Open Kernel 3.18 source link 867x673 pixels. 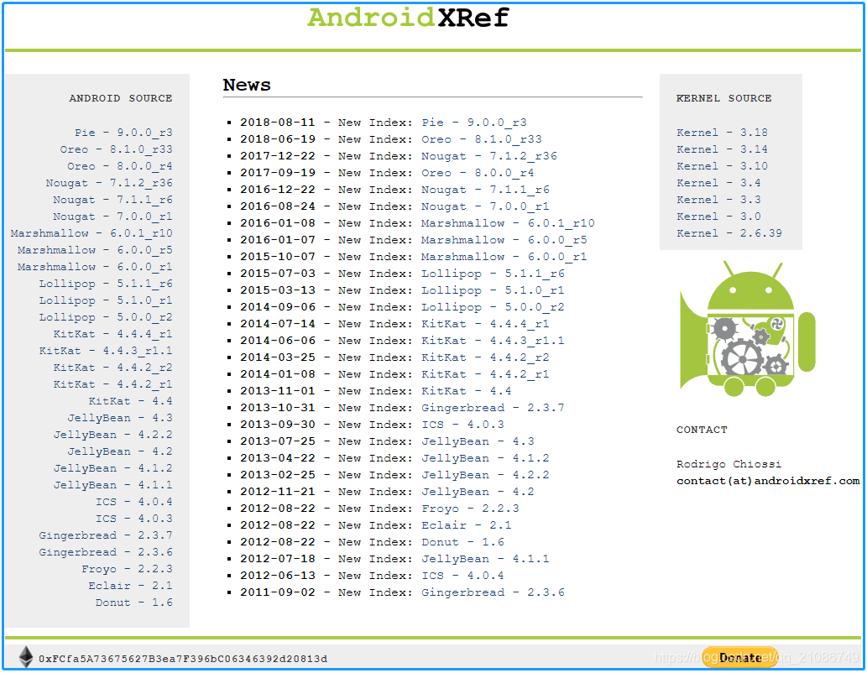point(722,133)
